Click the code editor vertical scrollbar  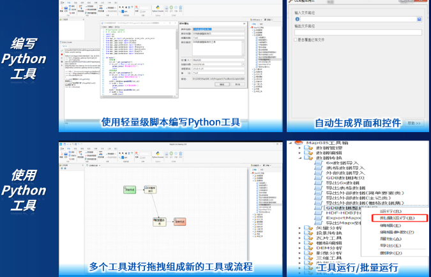point(176,61)
